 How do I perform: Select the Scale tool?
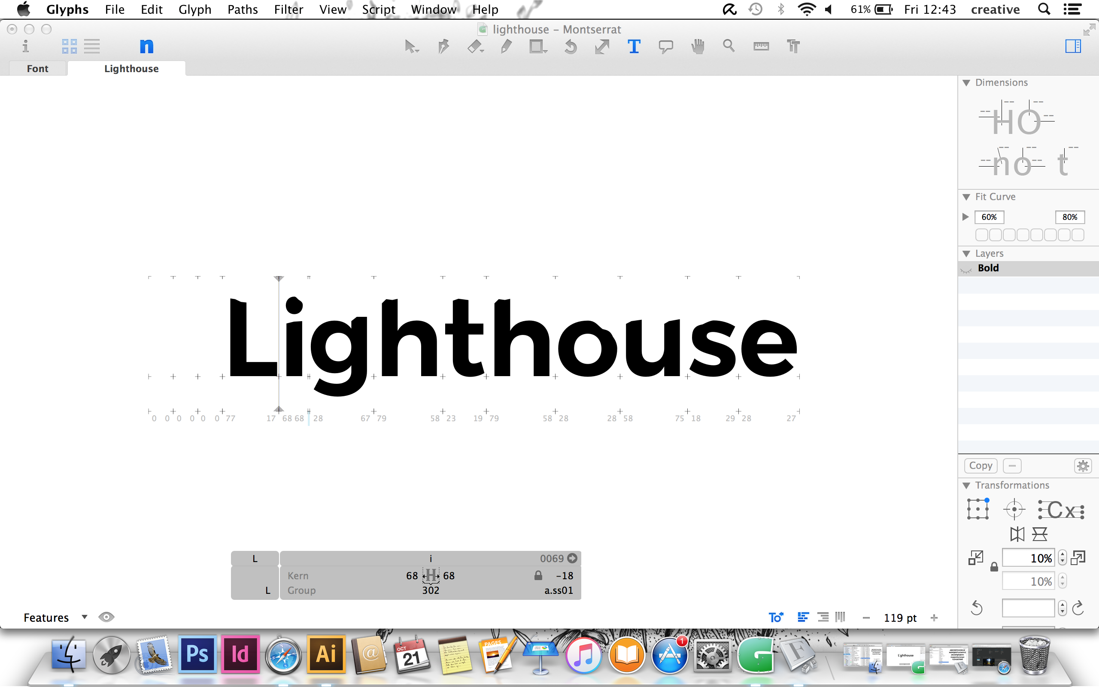click(602, 46)
